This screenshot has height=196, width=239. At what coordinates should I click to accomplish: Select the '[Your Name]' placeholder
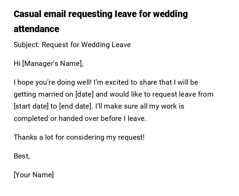[x=34, y=175]
